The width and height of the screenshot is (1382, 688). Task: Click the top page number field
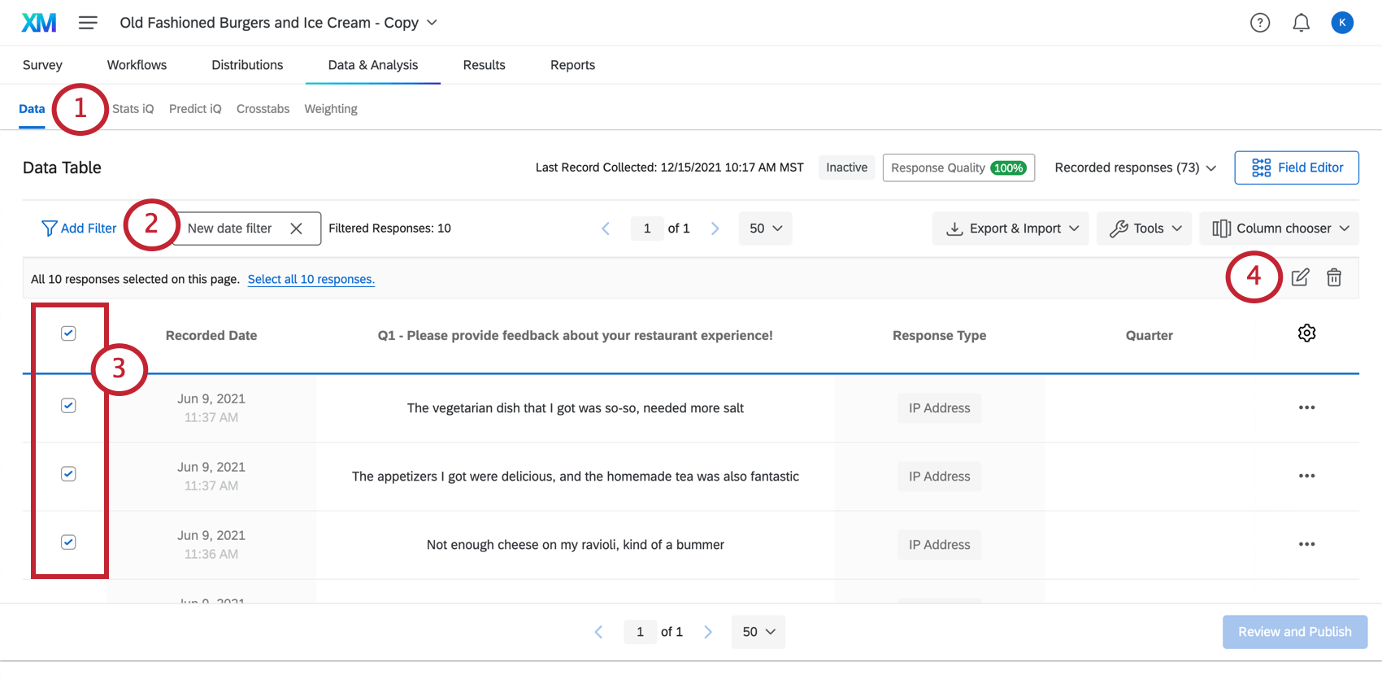pyautogui.click(x=647, y=229)
